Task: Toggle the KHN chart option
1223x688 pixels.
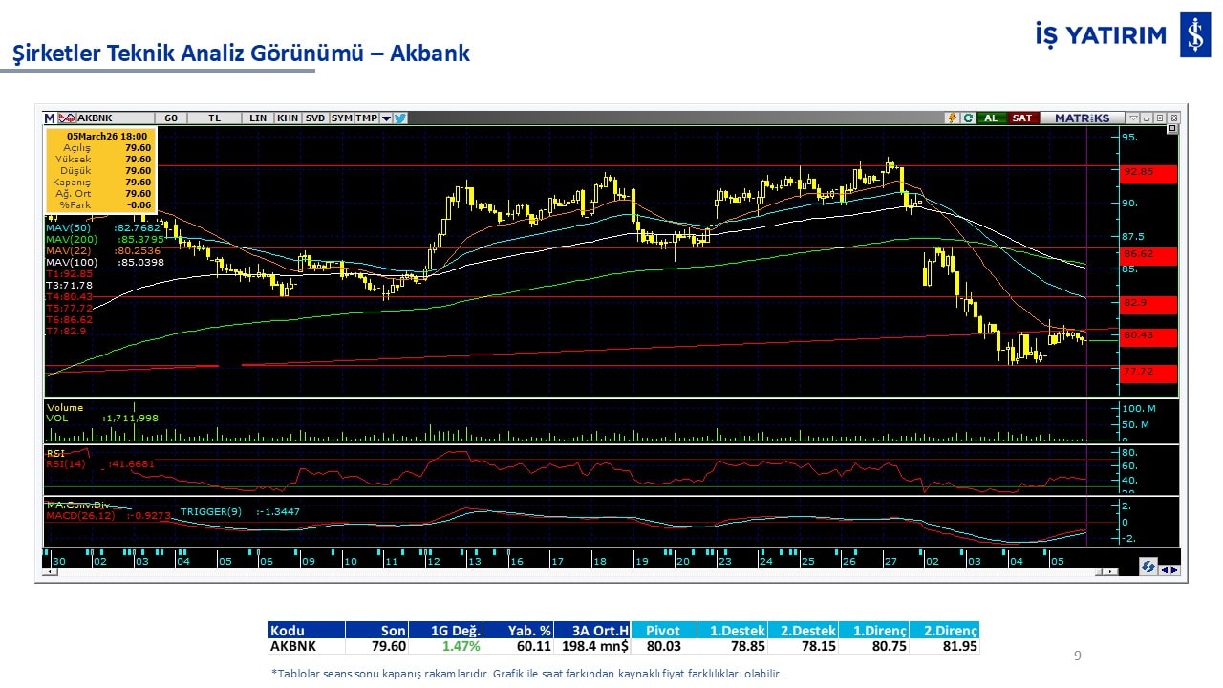Action: [287, 118]
